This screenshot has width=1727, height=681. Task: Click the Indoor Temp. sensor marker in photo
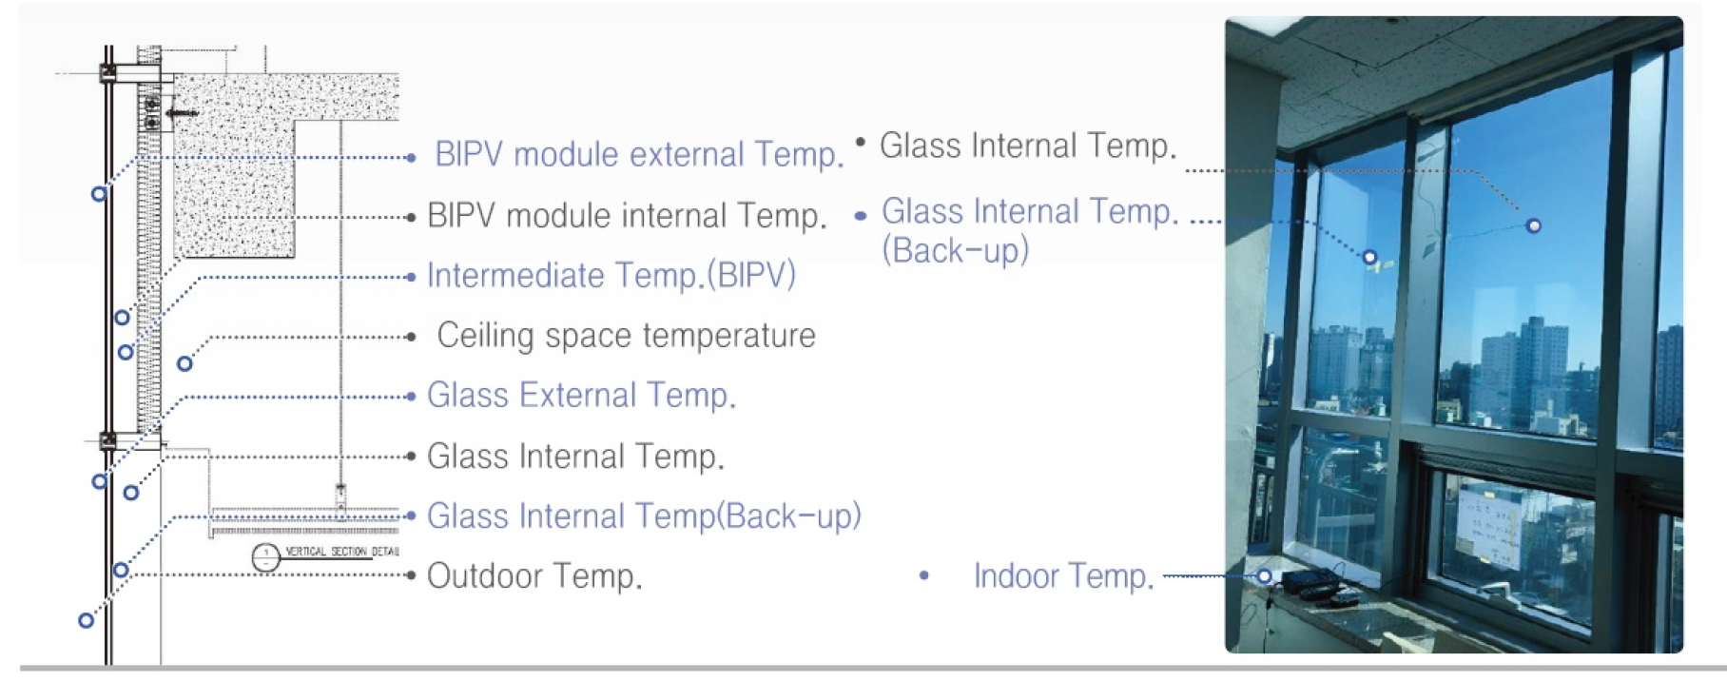pyautogui.click(x=1264, y=575)
